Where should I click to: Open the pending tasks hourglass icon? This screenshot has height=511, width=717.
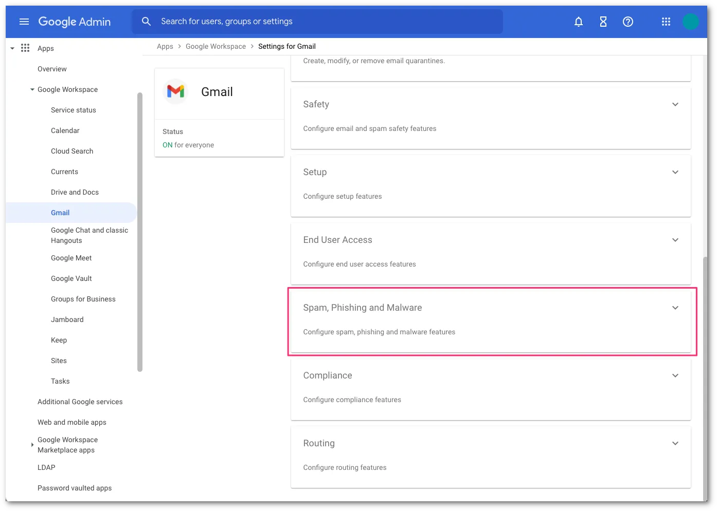pyautogui.click(x=603, y=22)
